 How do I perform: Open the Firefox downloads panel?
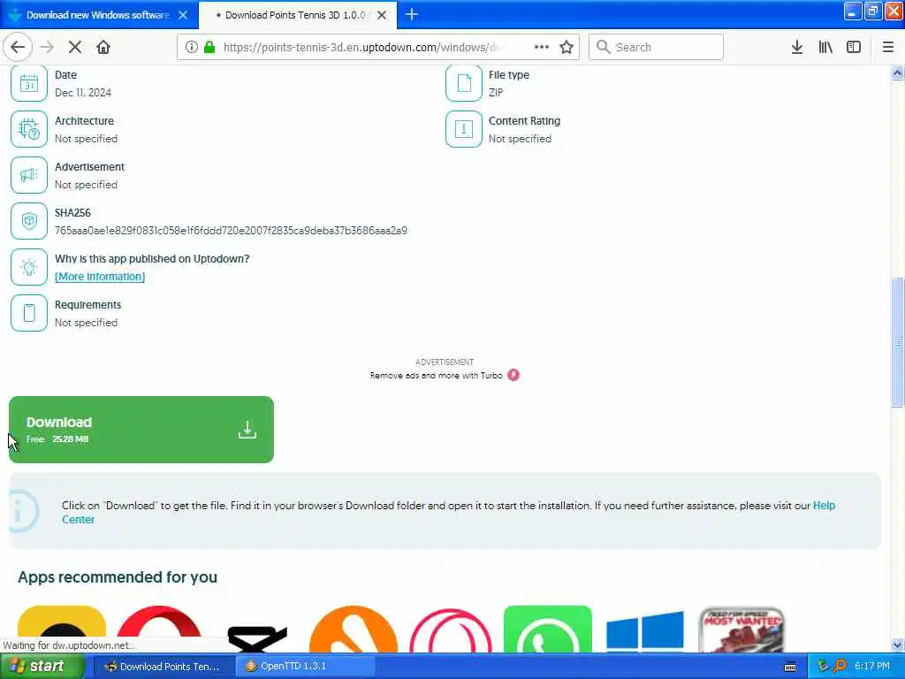[796, 47]
